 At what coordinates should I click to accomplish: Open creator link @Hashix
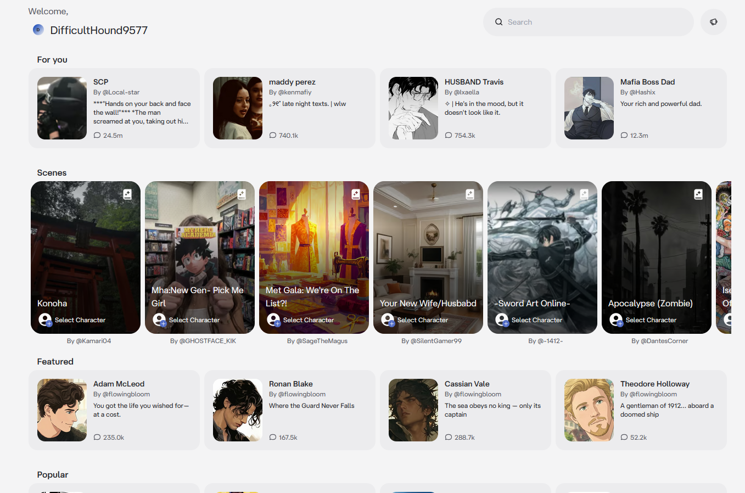[x=642, y=92]
